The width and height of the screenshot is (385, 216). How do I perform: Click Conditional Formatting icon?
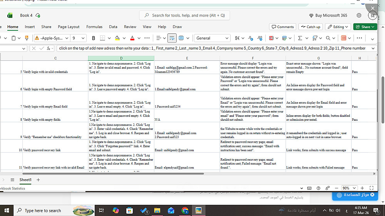tap(271, 38)
